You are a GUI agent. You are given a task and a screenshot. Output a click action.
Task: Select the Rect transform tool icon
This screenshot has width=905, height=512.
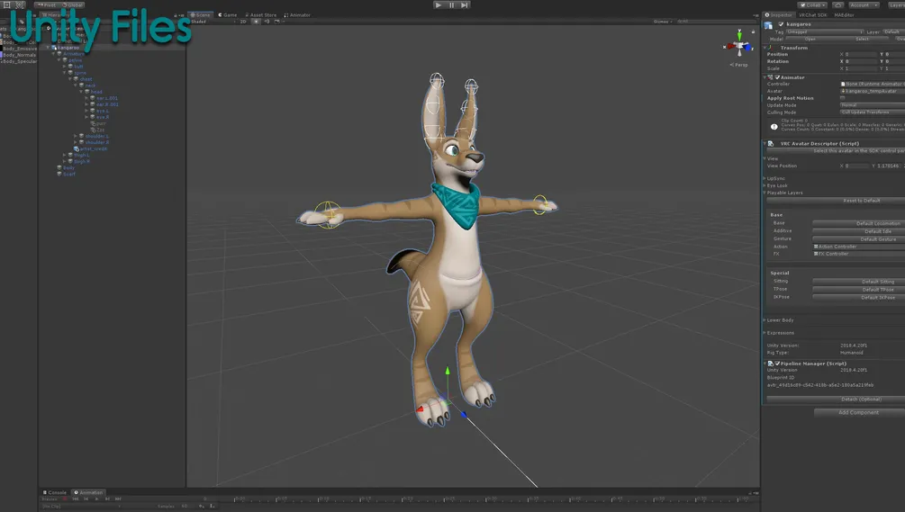(7, 4)
